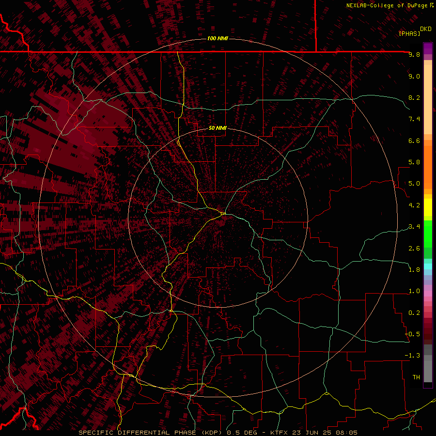Click the 1.0 scale value
The image size is (436, 436).
414,291
